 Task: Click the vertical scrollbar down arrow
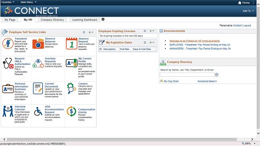coord(258,133)
